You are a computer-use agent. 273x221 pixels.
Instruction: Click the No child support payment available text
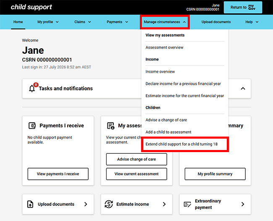coord(50,139)
